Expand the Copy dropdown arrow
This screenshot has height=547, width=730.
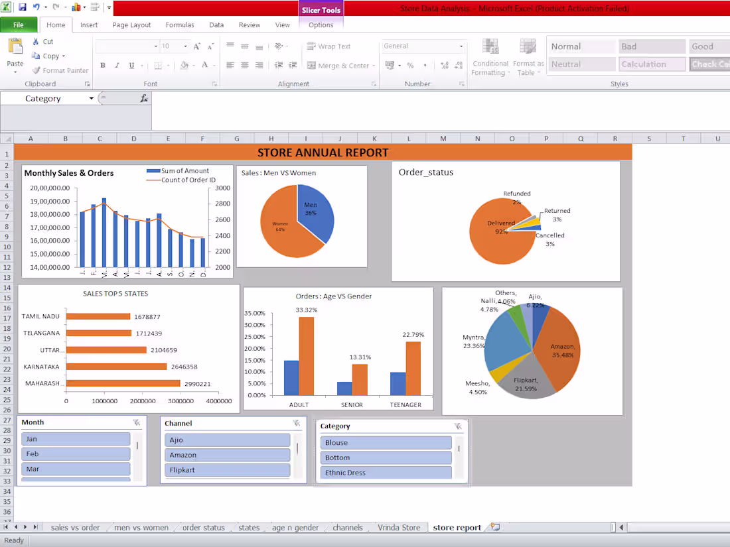click(x=63, y=56)
